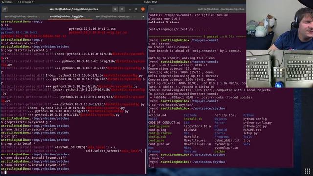
Task: Close the left terminal window
Action: [x=143, y=9]
